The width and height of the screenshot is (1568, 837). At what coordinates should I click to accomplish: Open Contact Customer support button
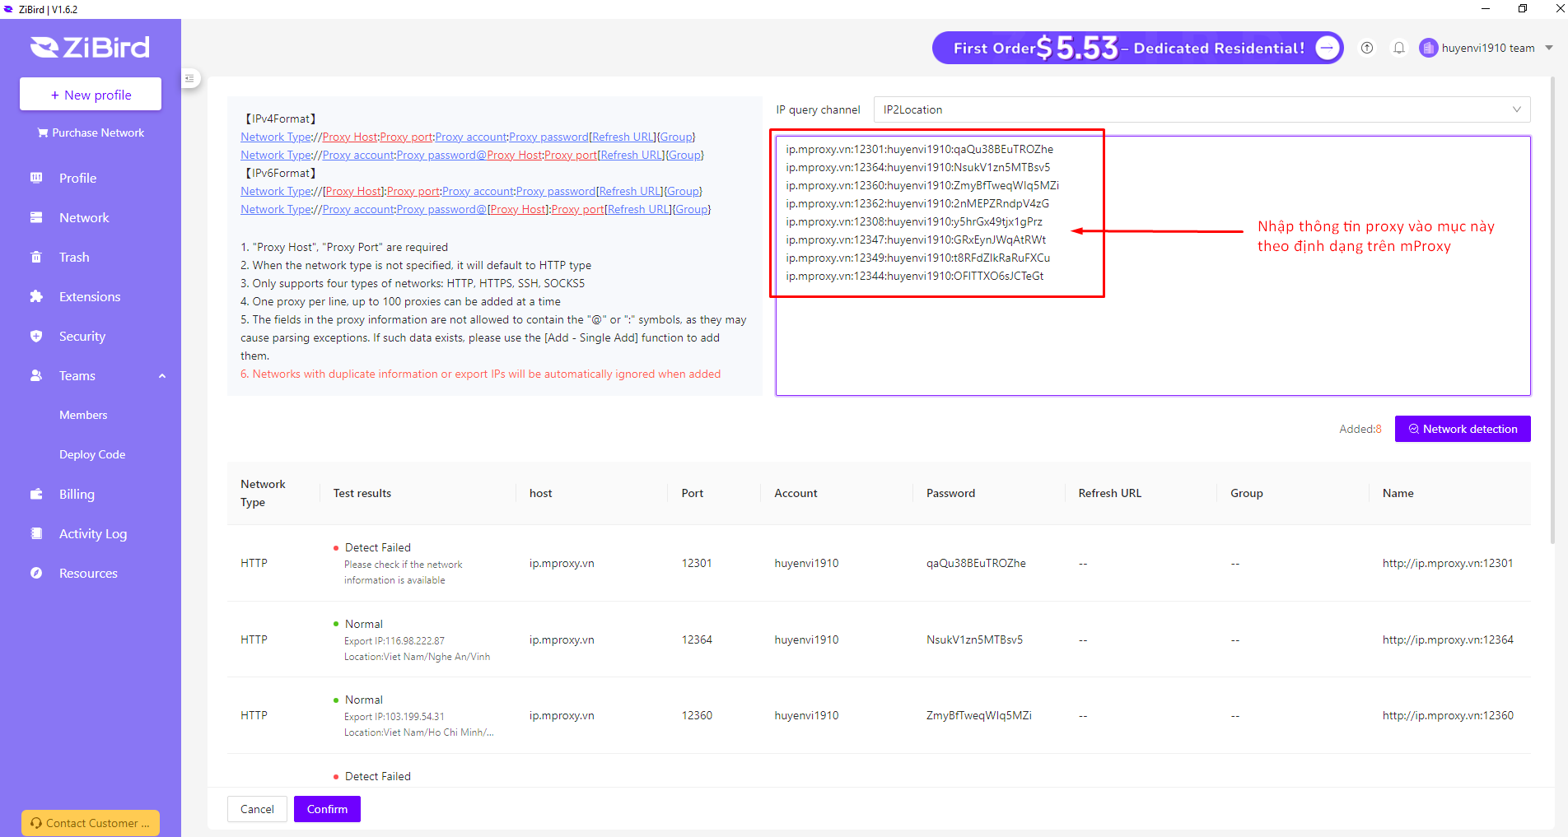(91, 823)
